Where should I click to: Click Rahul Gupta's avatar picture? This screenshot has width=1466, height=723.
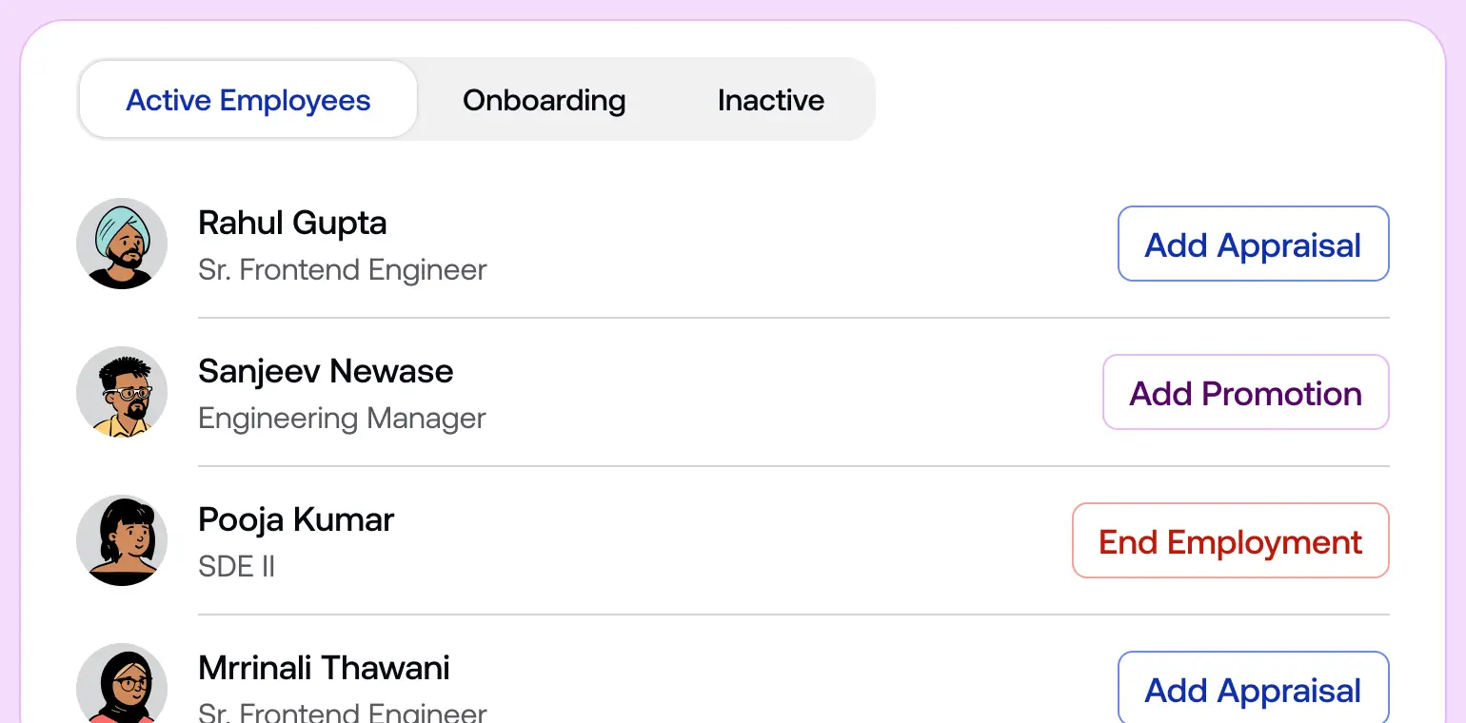(122, 244)
